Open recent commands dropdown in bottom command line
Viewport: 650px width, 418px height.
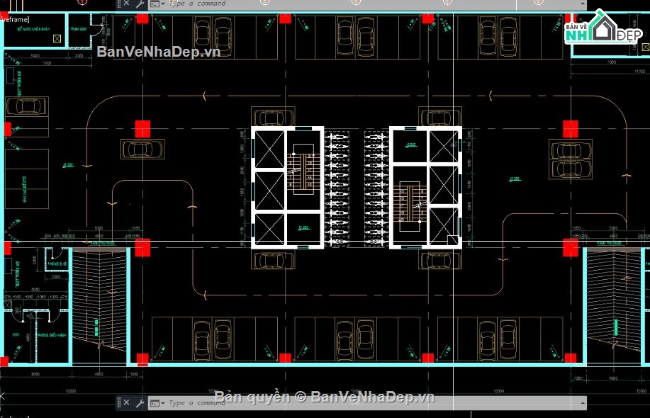pos(162,403)
